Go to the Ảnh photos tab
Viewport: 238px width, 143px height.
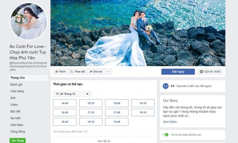[x=13, y=98]
